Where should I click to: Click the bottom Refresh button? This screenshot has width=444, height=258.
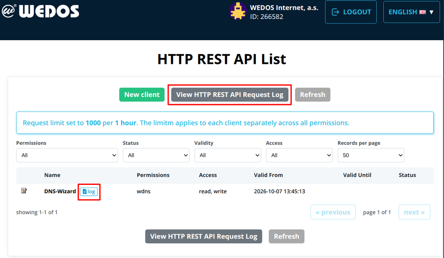[287, 236]
